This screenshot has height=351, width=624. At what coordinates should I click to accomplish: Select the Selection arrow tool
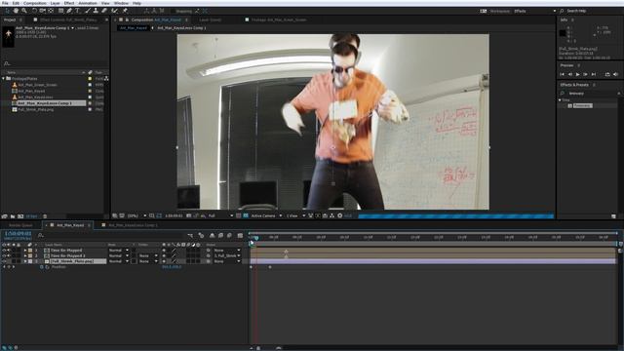click(7, 11)
